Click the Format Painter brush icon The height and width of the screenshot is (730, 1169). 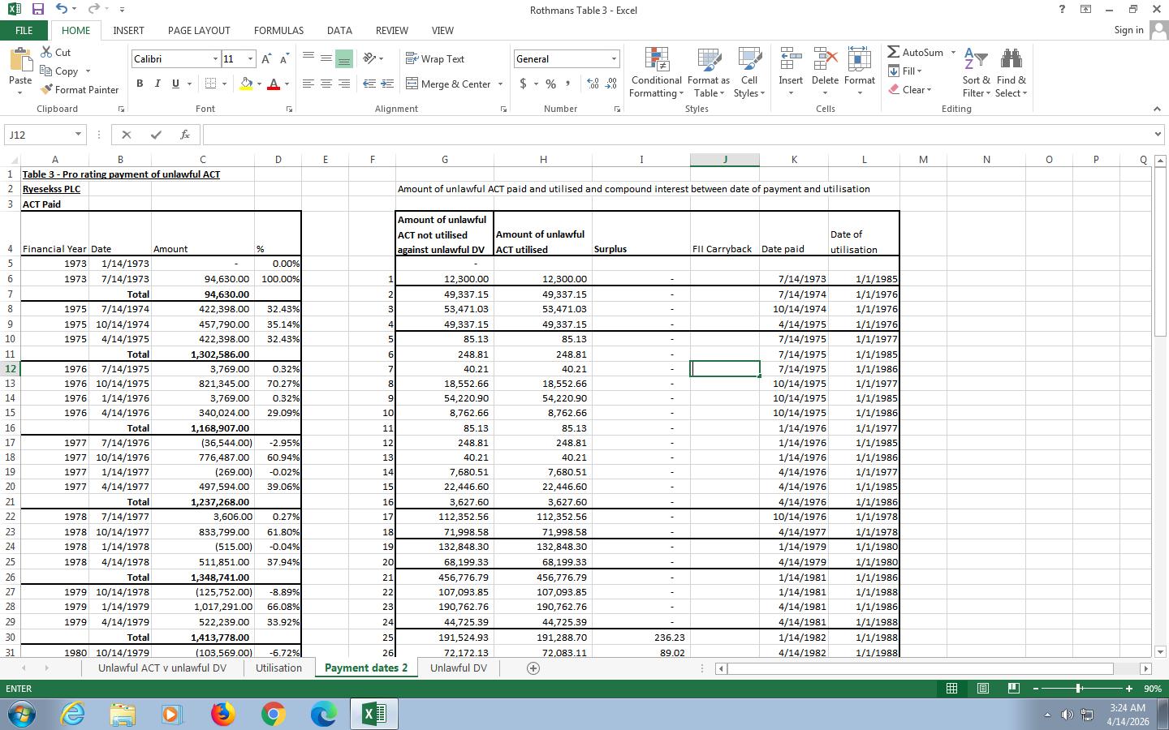coord(46,90)
